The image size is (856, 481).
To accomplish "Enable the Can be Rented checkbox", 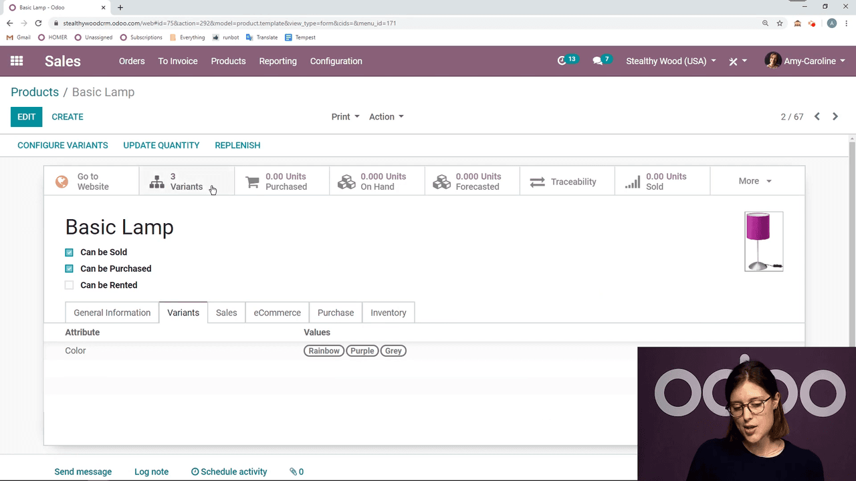I will pos(69,285).
